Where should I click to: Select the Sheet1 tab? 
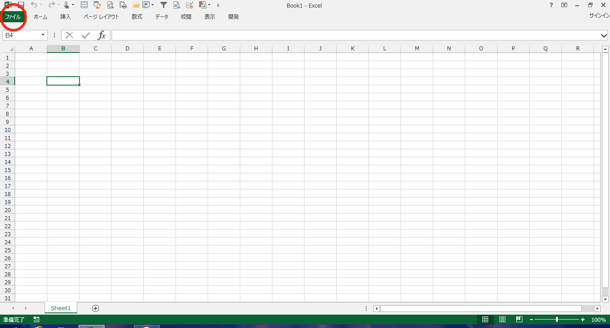[x=61, y=308]
